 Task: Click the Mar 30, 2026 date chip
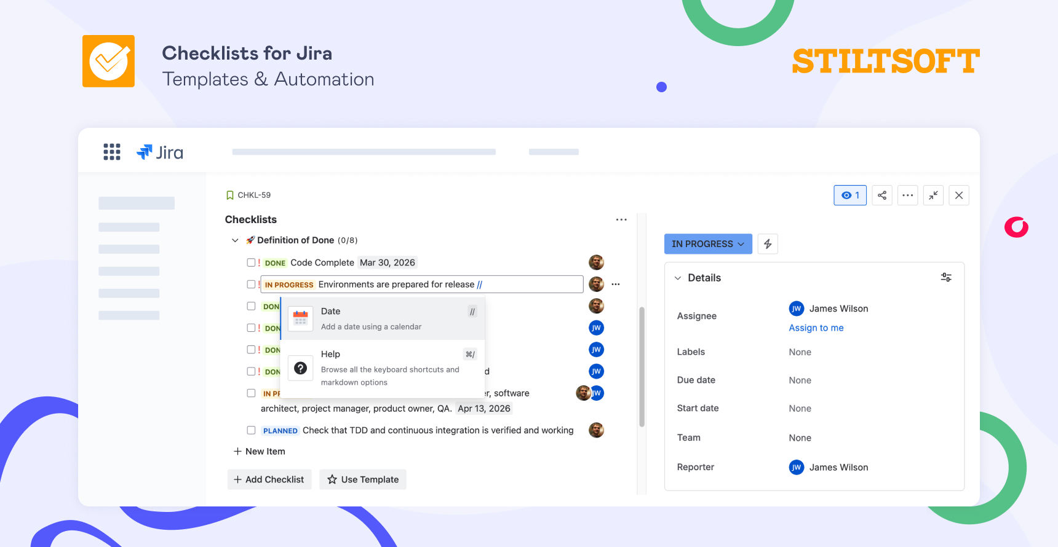click(388, 262)
